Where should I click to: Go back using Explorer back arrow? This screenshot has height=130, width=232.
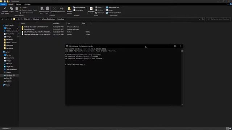tap(2, 19)
